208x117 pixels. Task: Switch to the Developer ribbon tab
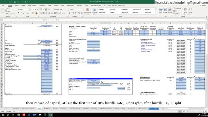coord(71,6)
